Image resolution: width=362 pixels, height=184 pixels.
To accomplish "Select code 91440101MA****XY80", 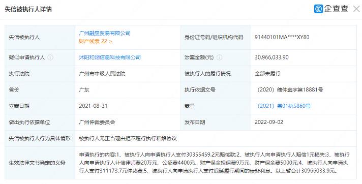I will [282, 37].
